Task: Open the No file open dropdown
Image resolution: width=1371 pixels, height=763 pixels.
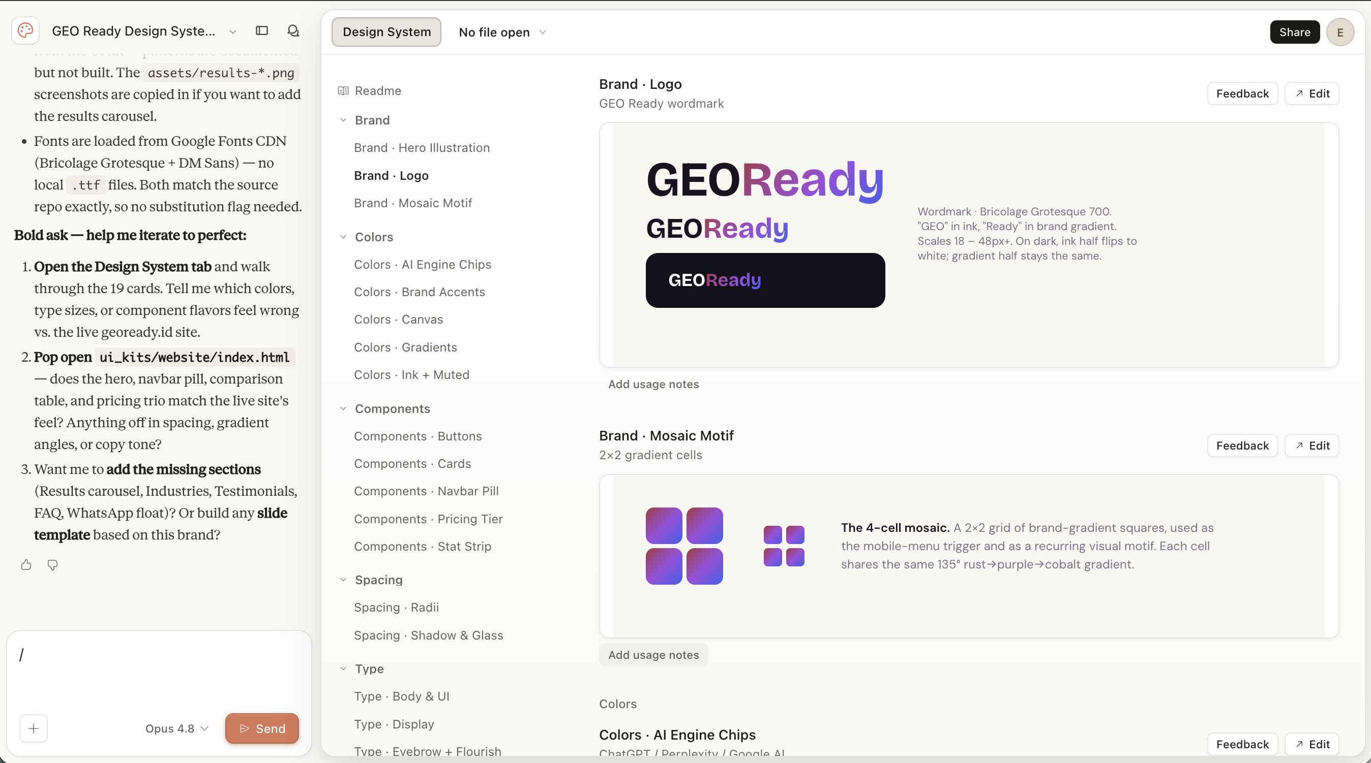Action: (x=502, y=32)
